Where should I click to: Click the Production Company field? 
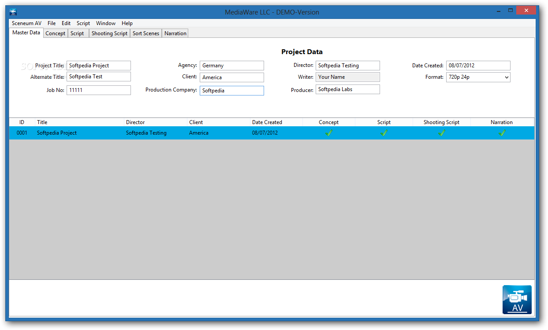232,91
